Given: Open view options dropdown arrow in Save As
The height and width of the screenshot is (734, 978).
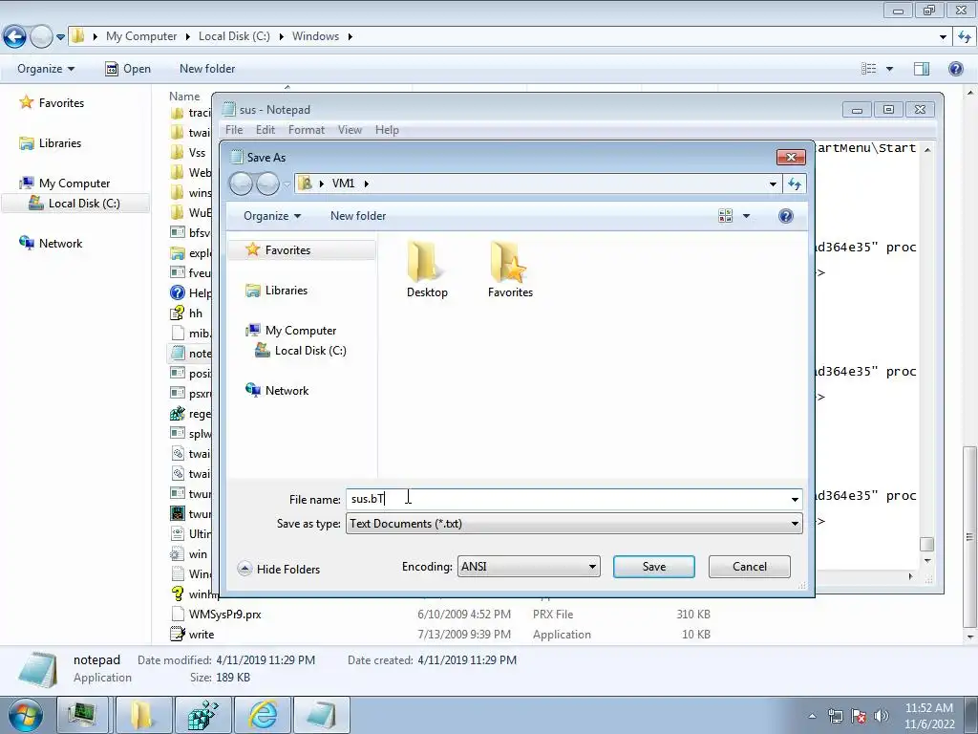Looking at the screenshot, I should [746, 217].
